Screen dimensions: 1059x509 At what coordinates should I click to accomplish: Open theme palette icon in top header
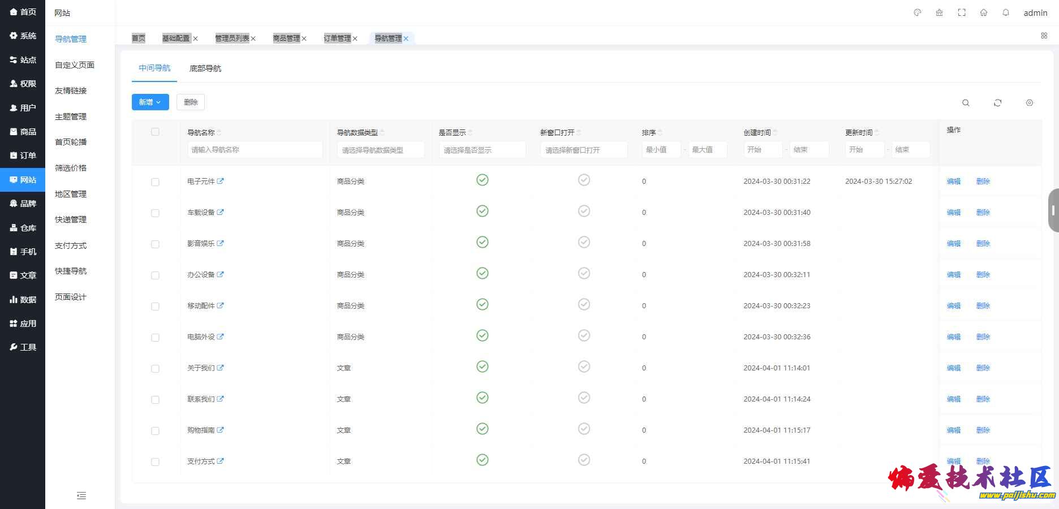coord(918,12)
